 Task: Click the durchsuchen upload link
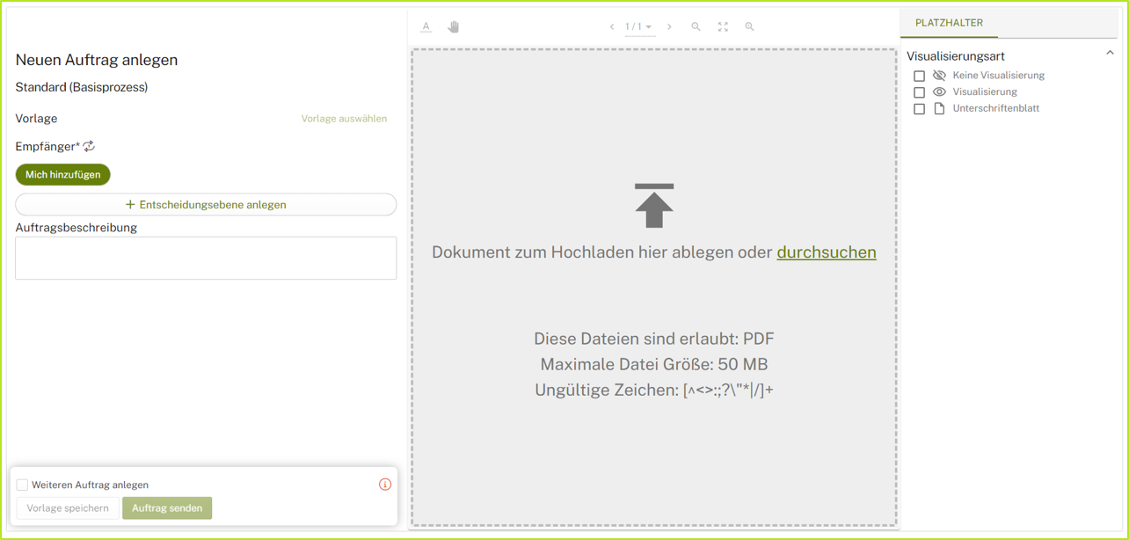click(x=826, y=252)
